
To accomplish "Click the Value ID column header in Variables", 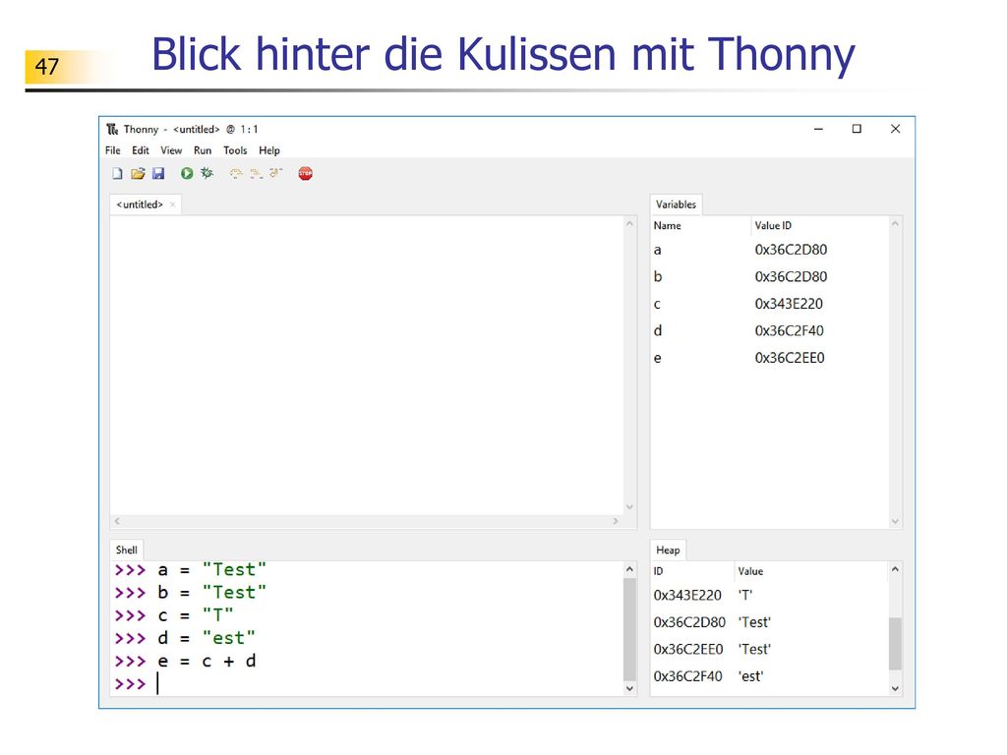I will click(x=819, y=225).
